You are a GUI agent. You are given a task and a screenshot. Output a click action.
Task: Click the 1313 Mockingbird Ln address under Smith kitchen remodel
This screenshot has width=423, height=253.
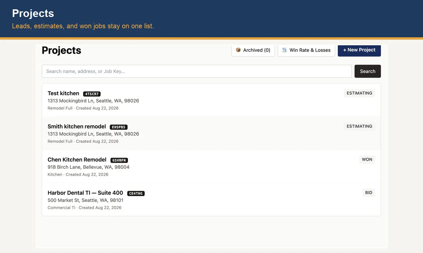pyautogui.click(x=93, y=134)
